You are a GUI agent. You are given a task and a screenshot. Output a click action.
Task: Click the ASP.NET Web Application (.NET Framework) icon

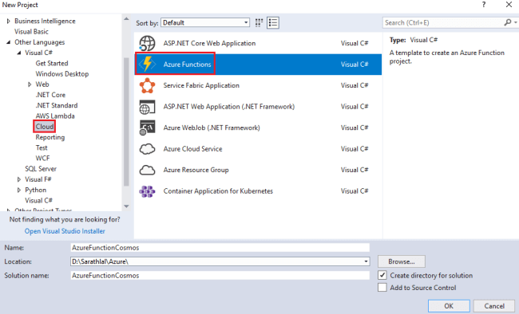coord(147,107)
